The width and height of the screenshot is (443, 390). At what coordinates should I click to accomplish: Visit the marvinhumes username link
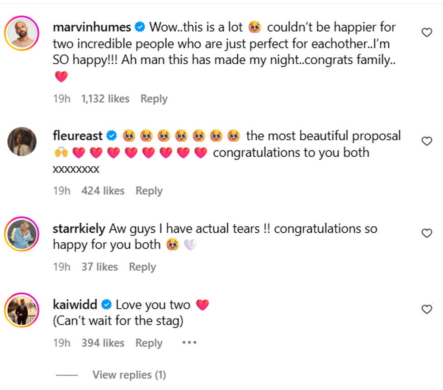tap(92, 27)
